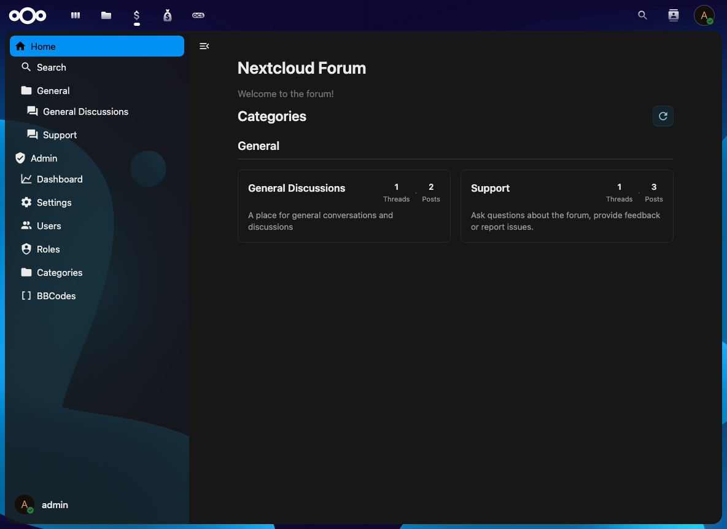Open the BBCodes admin page
Image resolution: width=727 pixels, height=529 pixels.
click(56, 296)
